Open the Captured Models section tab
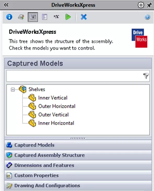Screen dimensions: 154x191 click(x=78, y=145)
